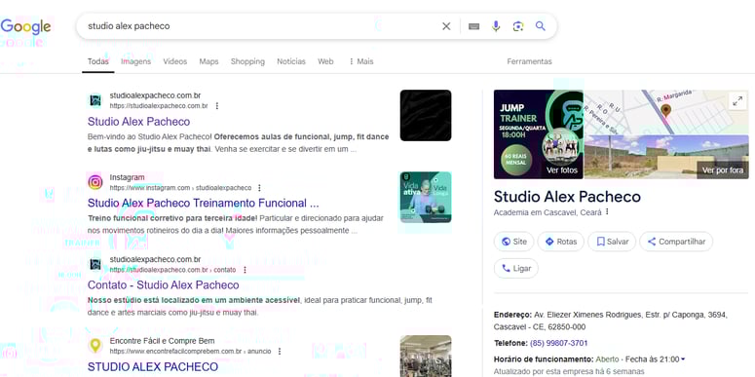Viewport: 755px width, 377px height.
Task: Open three-dot menu for Encontre Fácil result
Action: point(280,352)
